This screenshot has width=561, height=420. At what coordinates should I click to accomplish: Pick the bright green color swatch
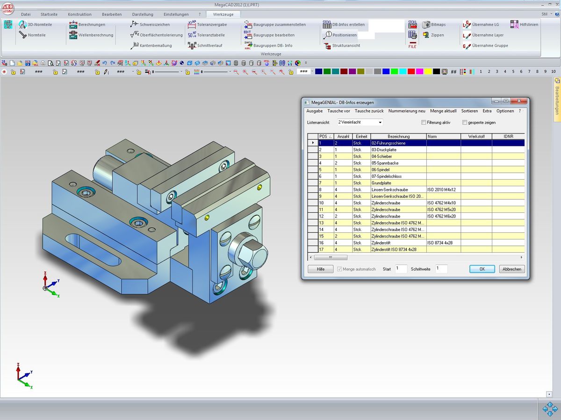coord(394,71)
